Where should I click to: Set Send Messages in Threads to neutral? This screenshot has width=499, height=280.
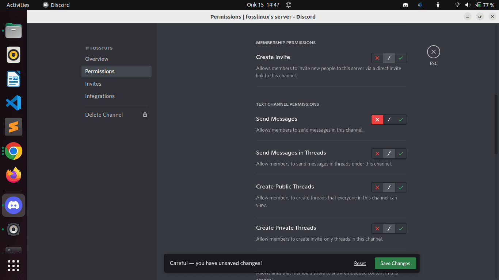point(389,153)
